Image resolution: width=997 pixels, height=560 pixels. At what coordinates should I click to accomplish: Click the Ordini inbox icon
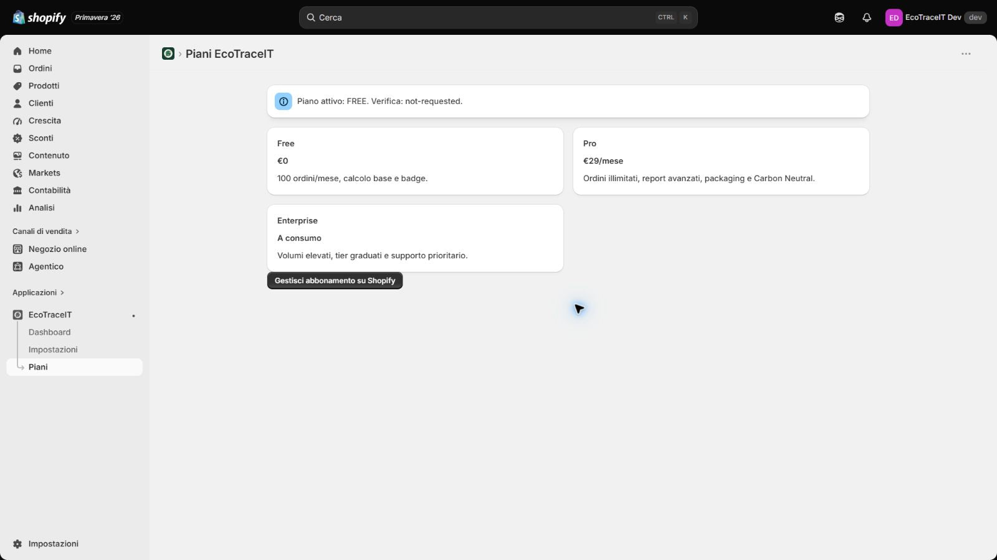coord(17,68)
